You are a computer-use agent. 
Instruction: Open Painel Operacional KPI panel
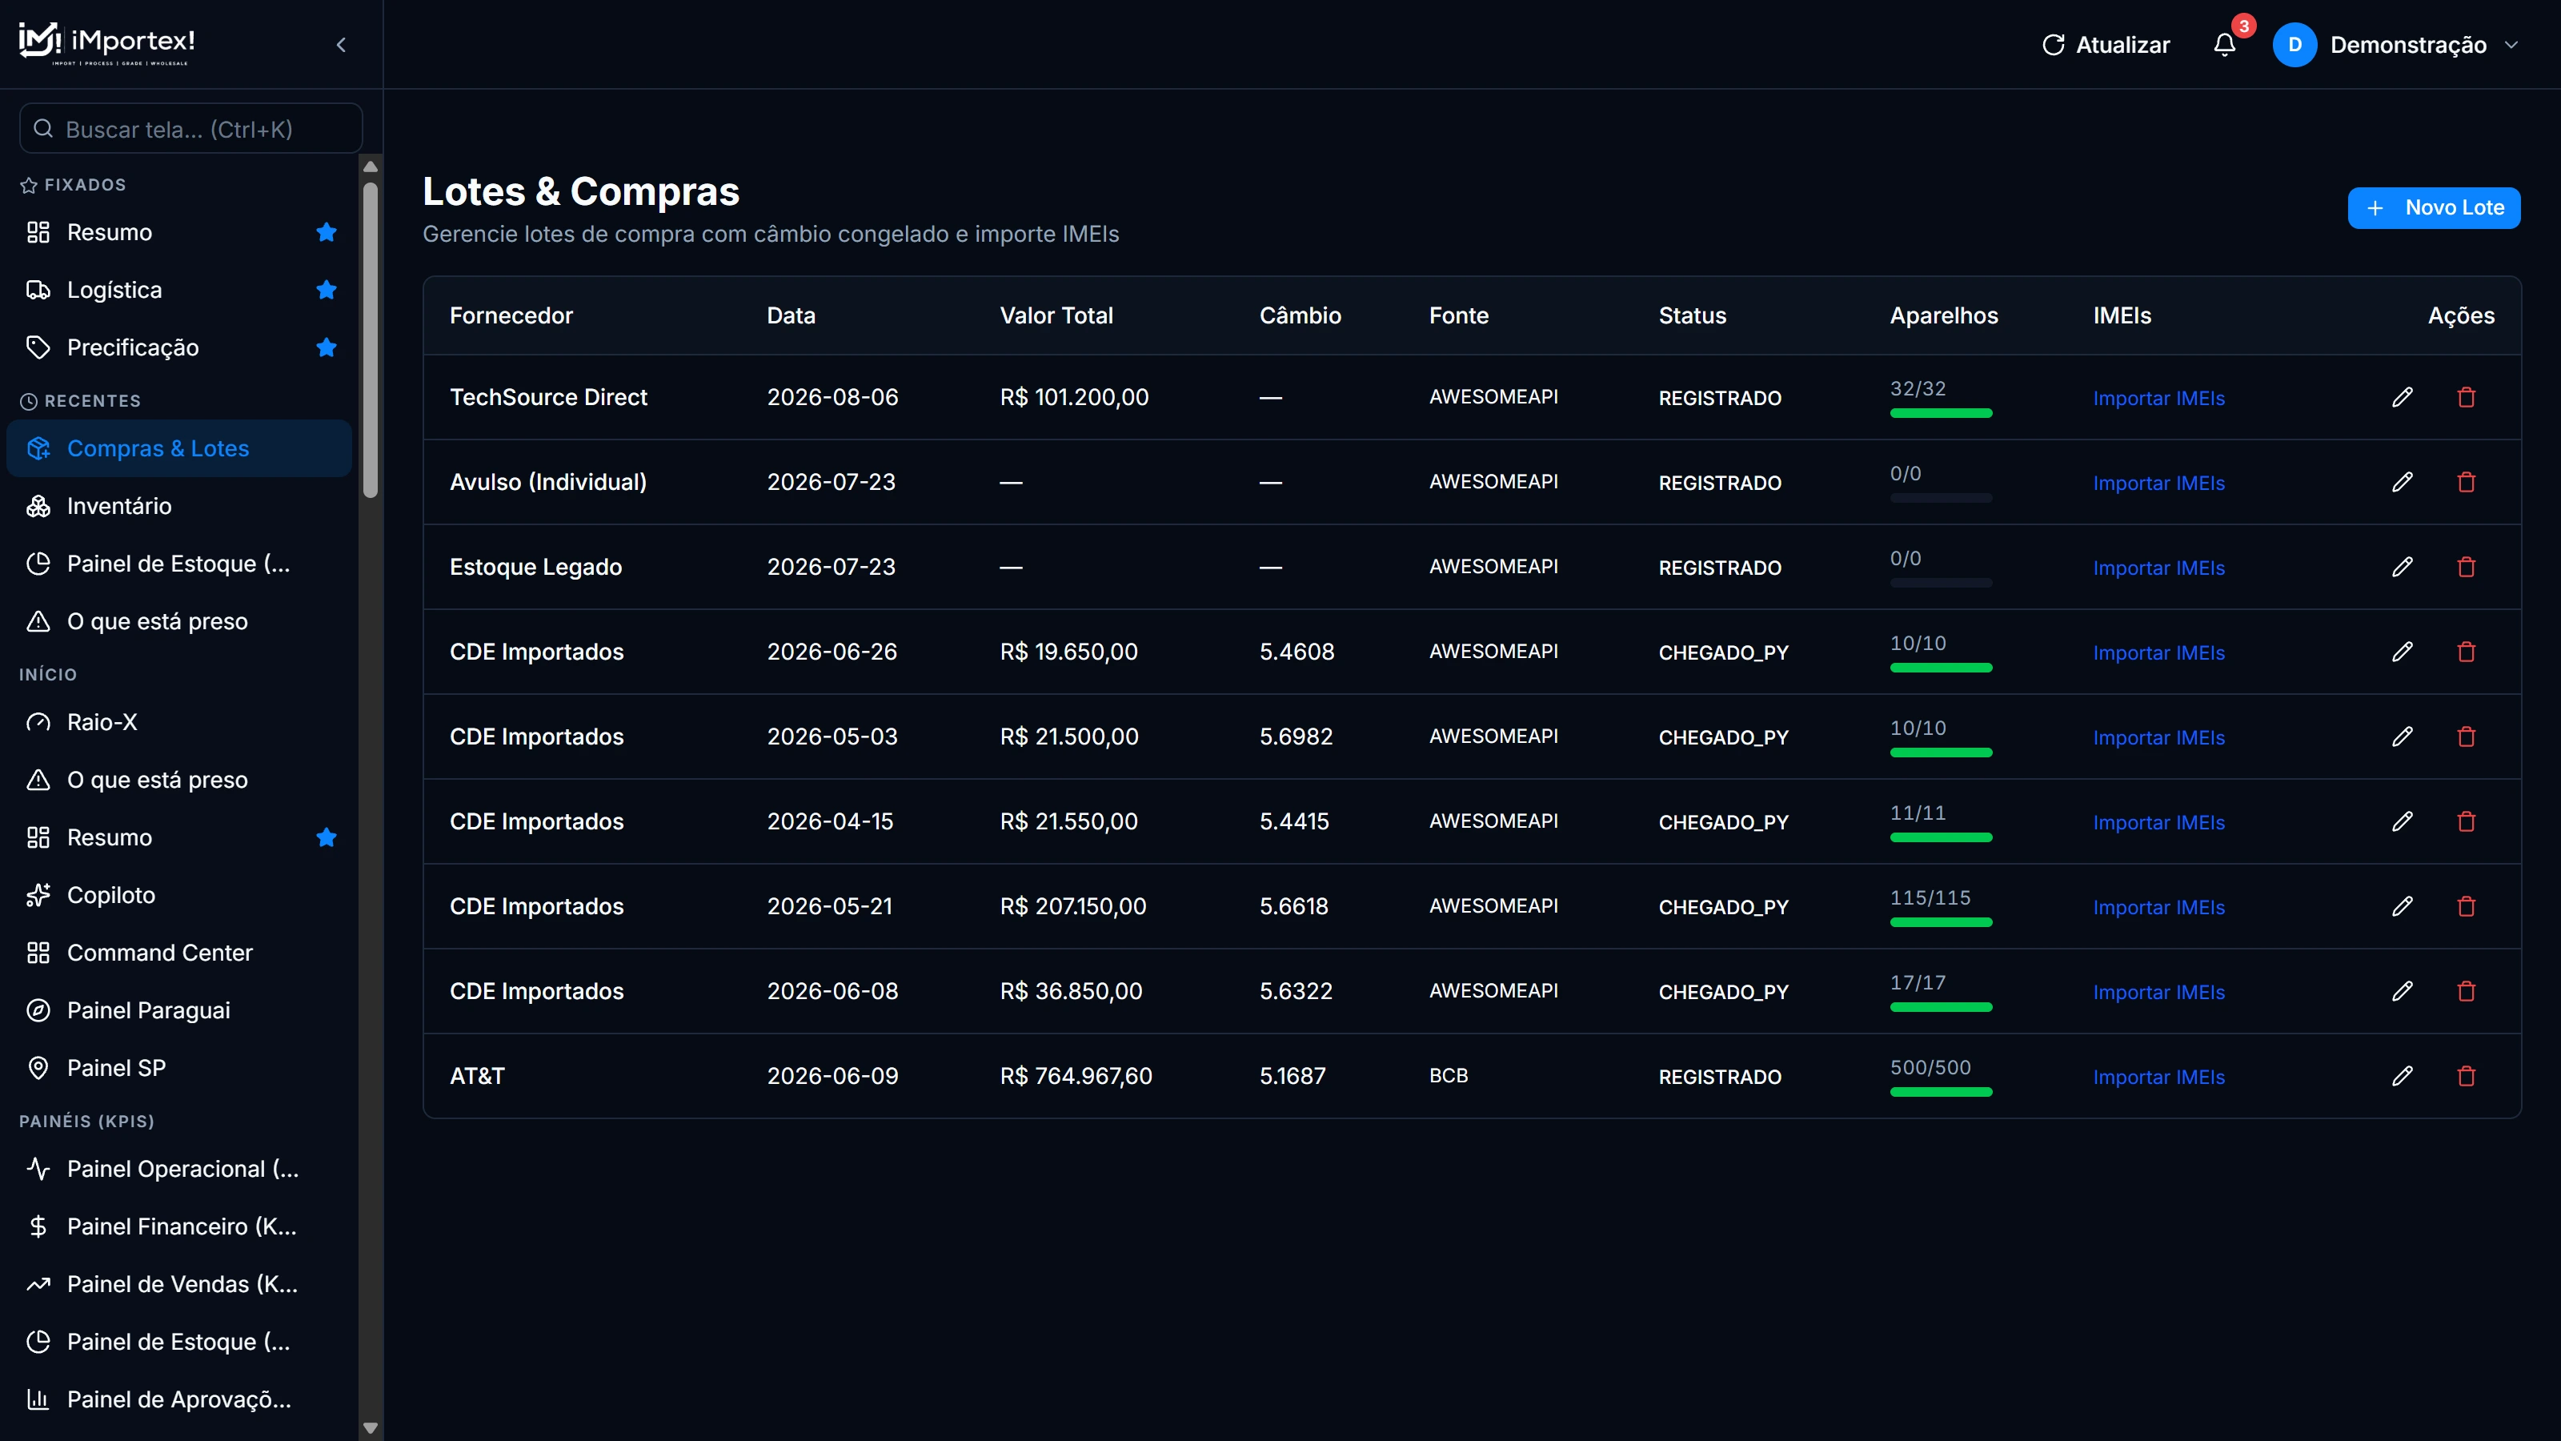pyautogui.click(x=179, y=1170)
